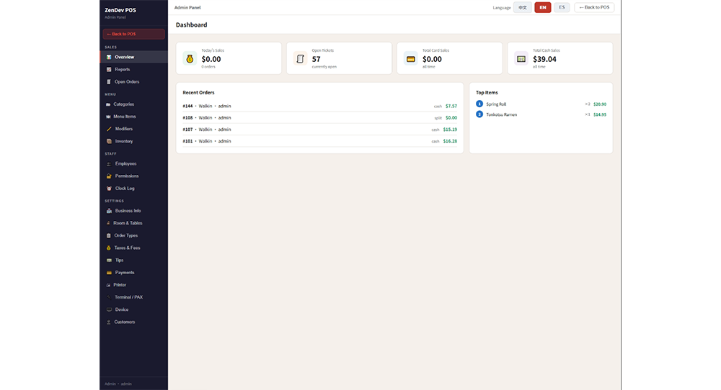Click the Open Tickets receipt icon

300,59
